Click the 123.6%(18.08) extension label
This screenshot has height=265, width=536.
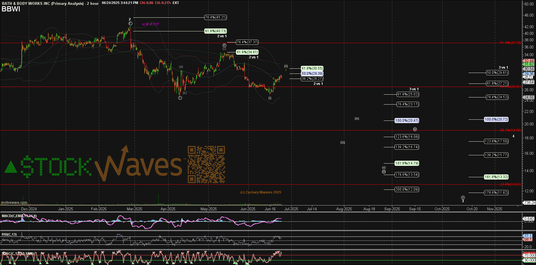point(407,137)
